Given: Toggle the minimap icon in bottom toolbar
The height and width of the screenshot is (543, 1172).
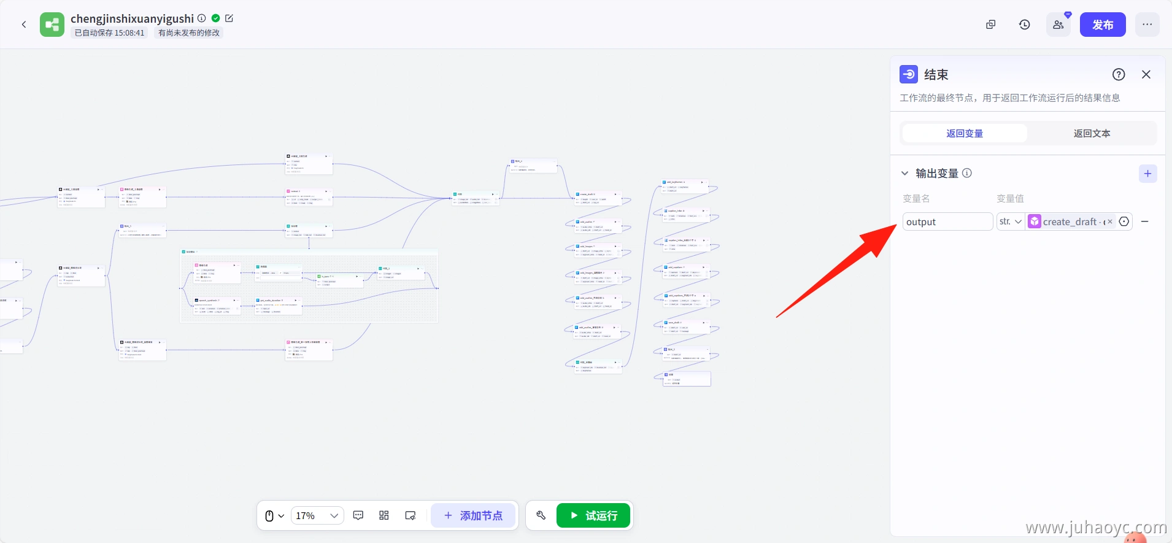Looking at the screenshot, I should (411, 515).
